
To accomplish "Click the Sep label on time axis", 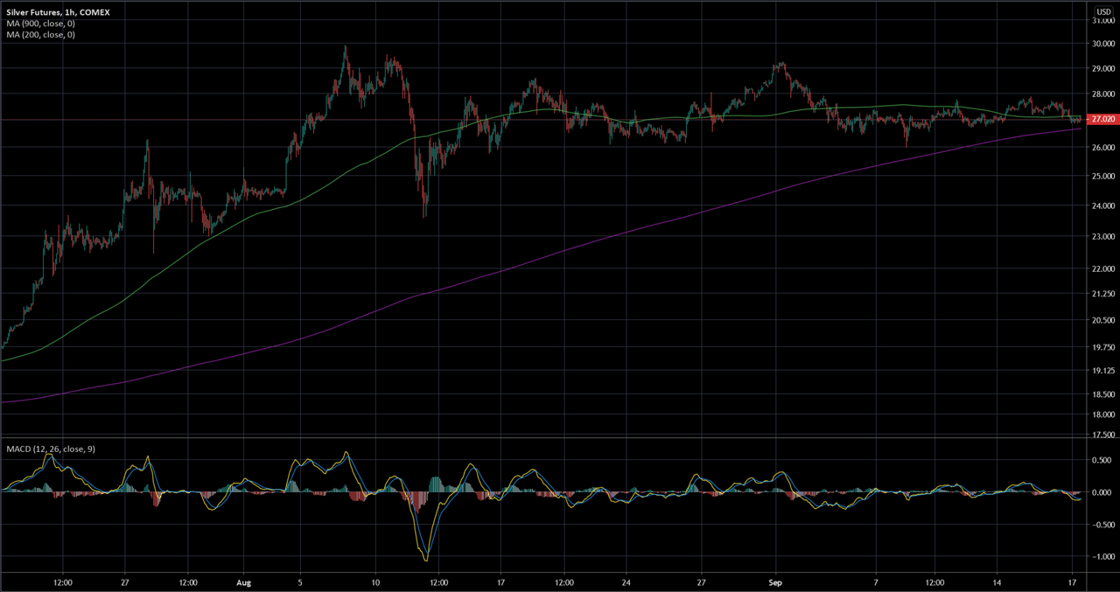I will 776,581.
